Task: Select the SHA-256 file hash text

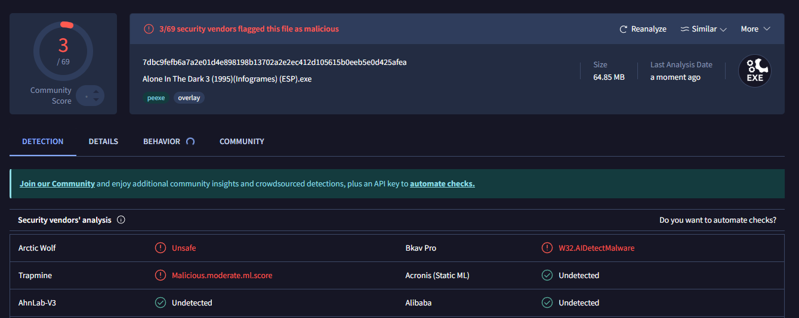Action: click(x=274, y=62)
